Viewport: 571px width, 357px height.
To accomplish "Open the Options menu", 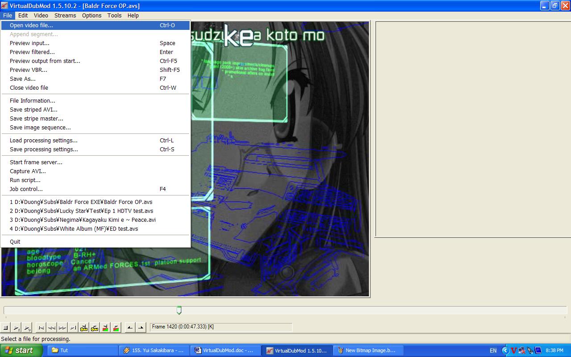I will (92, 15).
